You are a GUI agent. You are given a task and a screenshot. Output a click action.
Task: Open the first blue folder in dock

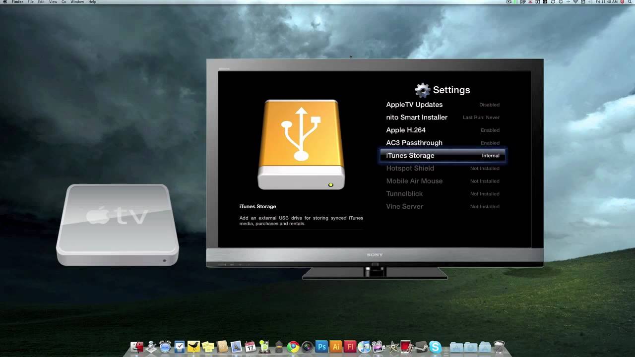456,347
